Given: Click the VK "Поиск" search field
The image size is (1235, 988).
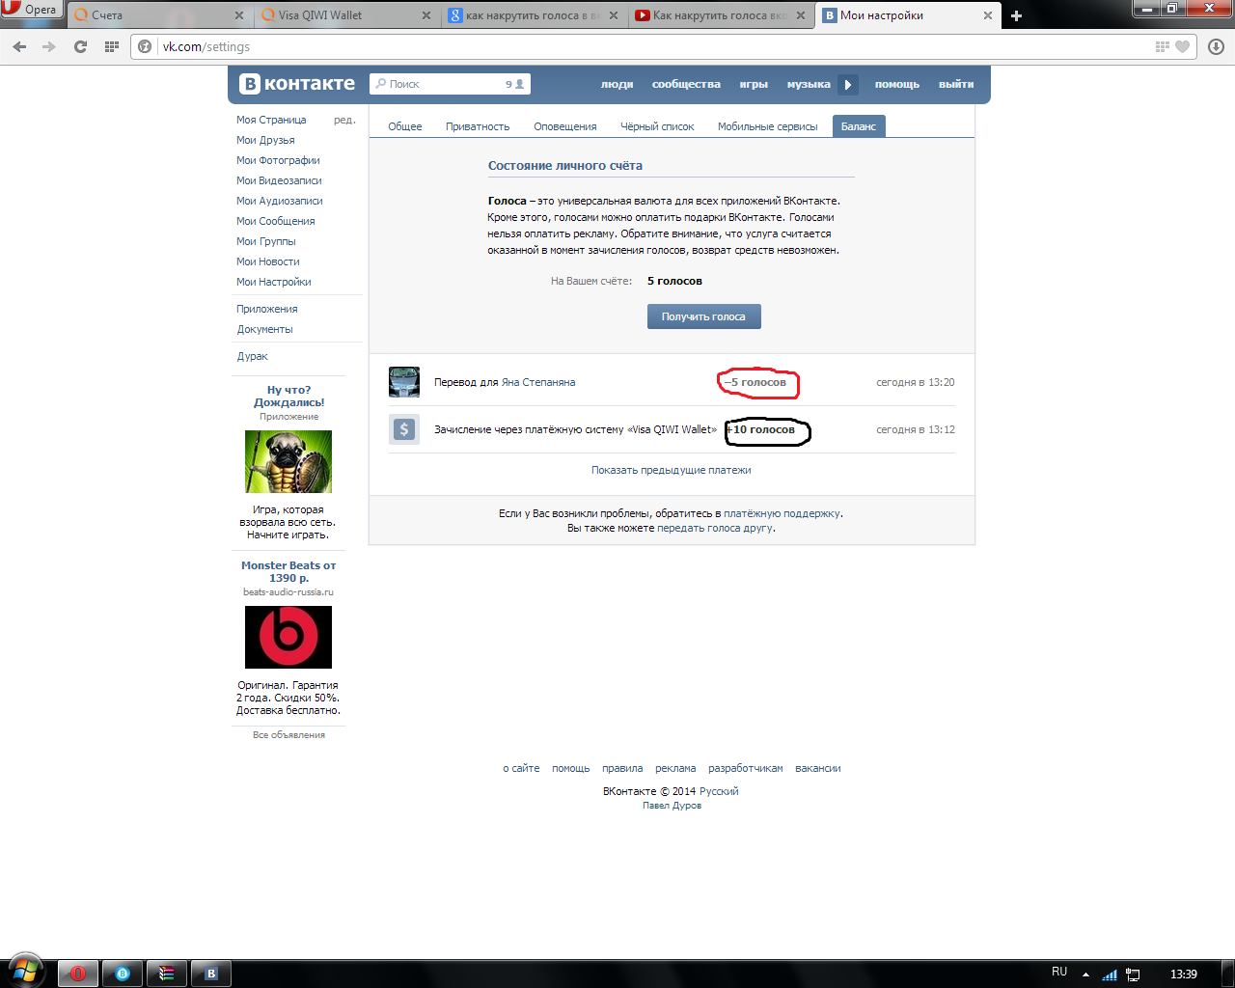Looking at the screenshot, I should (450, 84).
